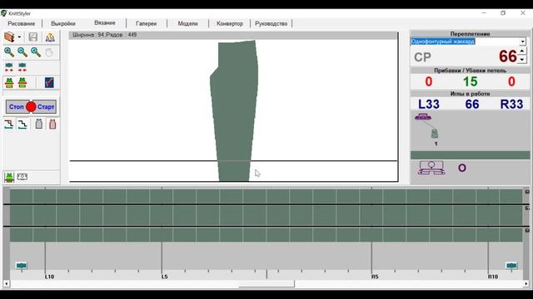Viewport: 533px width, 299px height.
Task: Click the scrollbar left arrow
Action: [7, 284]
